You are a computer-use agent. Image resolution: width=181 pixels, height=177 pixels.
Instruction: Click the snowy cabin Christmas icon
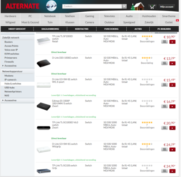tap(138, 6)
